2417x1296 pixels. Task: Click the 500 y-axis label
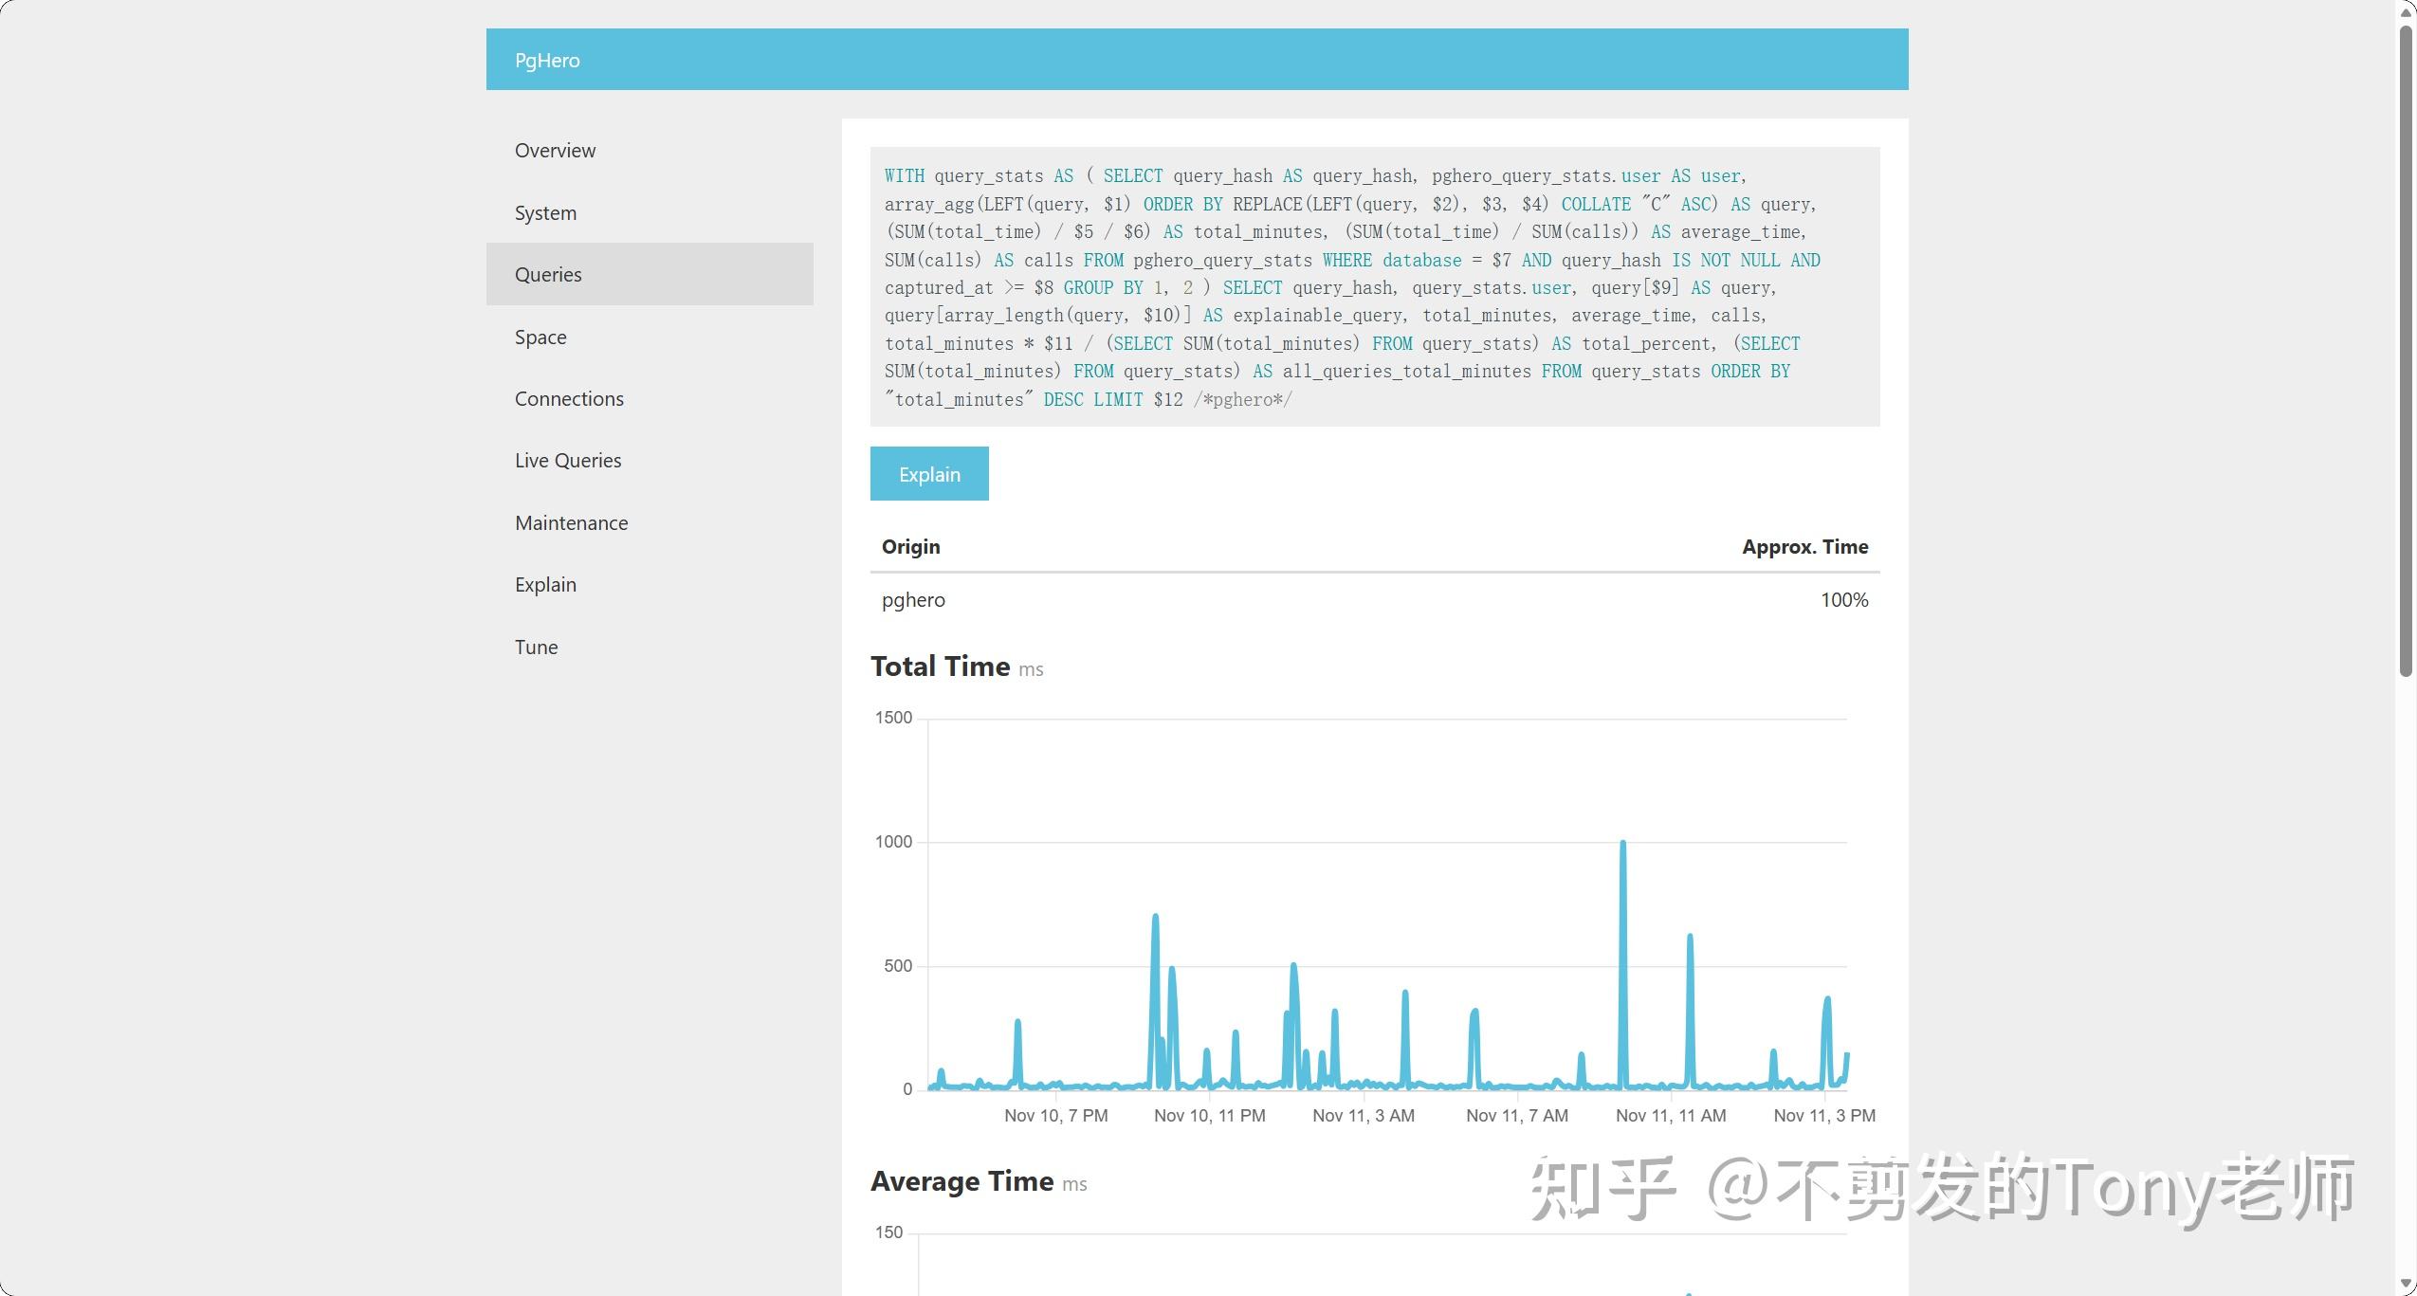(x=898, y=966)
